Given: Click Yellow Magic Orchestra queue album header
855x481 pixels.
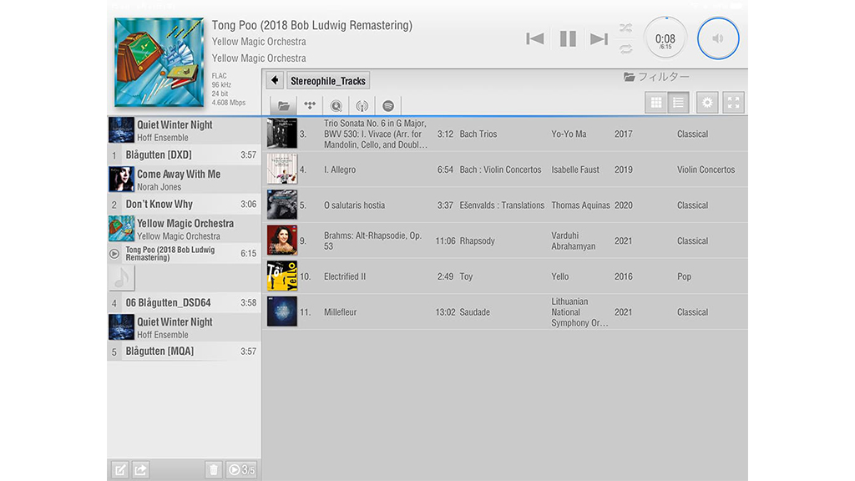Looking at the screenshot, I should [x=185, y=229].
